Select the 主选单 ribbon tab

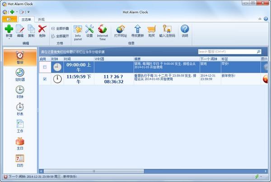[x=27, y=19]
